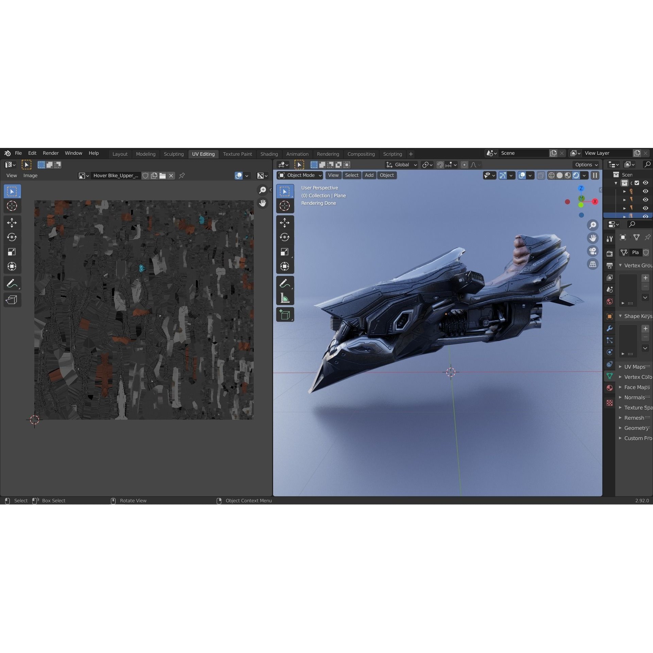Click plus to add a new vertex group
This screenshot has width=653, height=653.
tap(646, 278)
